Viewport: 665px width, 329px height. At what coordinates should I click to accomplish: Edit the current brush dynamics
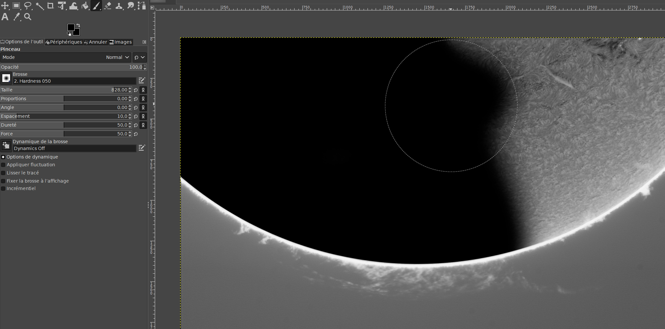142,148
